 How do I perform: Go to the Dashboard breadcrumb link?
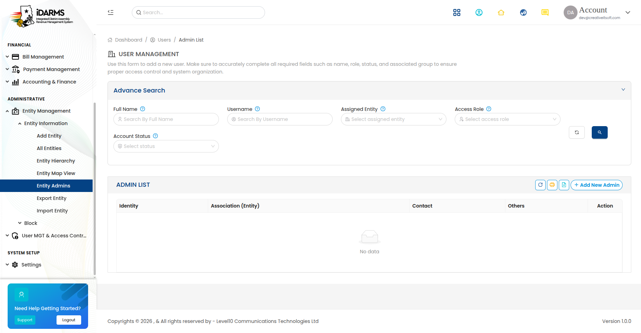click(125, 40)
